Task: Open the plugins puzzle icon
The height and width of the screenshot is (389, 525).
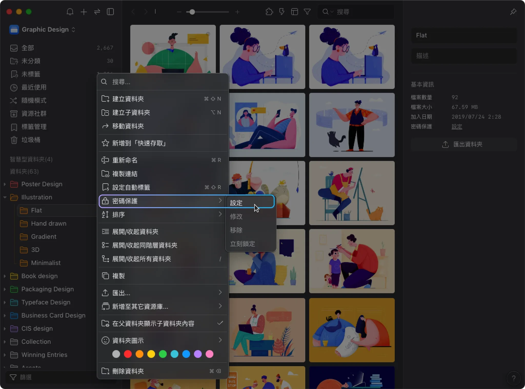Action: [269, 12]
